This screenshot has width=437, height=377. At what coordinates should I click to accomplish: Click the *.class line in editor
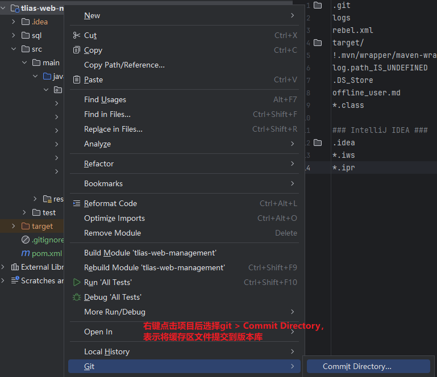click(348, 105)
